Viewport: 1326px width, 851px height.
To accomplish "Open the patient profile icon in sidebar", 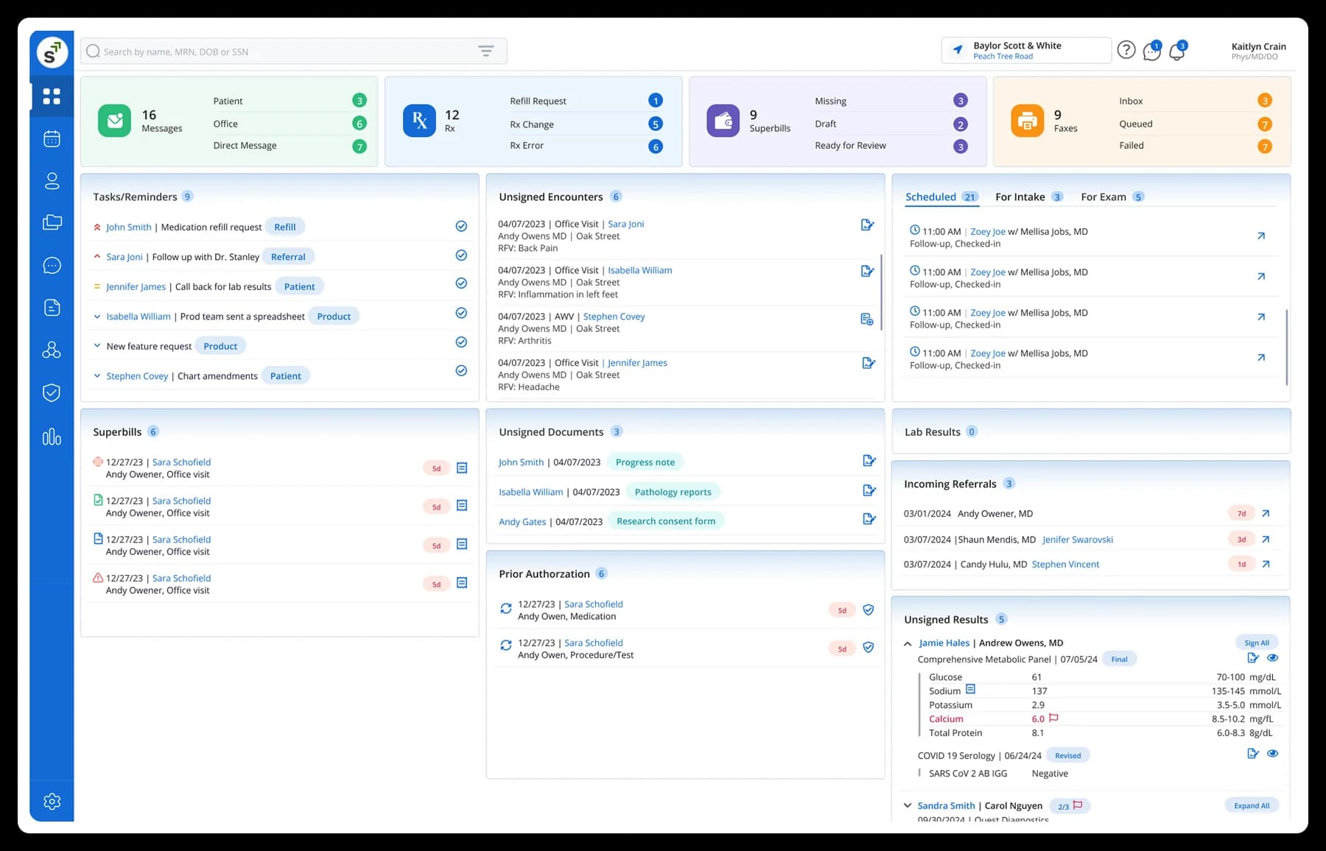I will click(x=52, y=181).
